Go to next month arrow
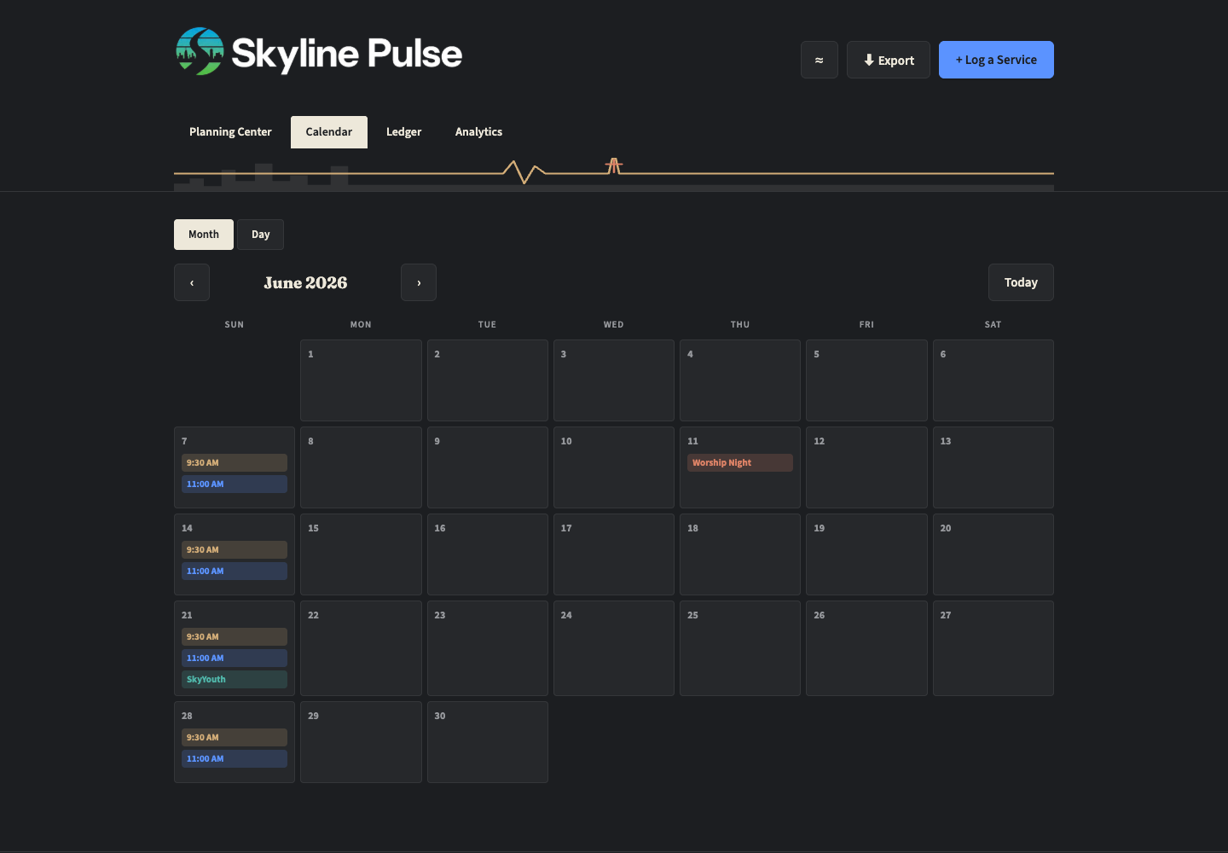 [419, 282]
